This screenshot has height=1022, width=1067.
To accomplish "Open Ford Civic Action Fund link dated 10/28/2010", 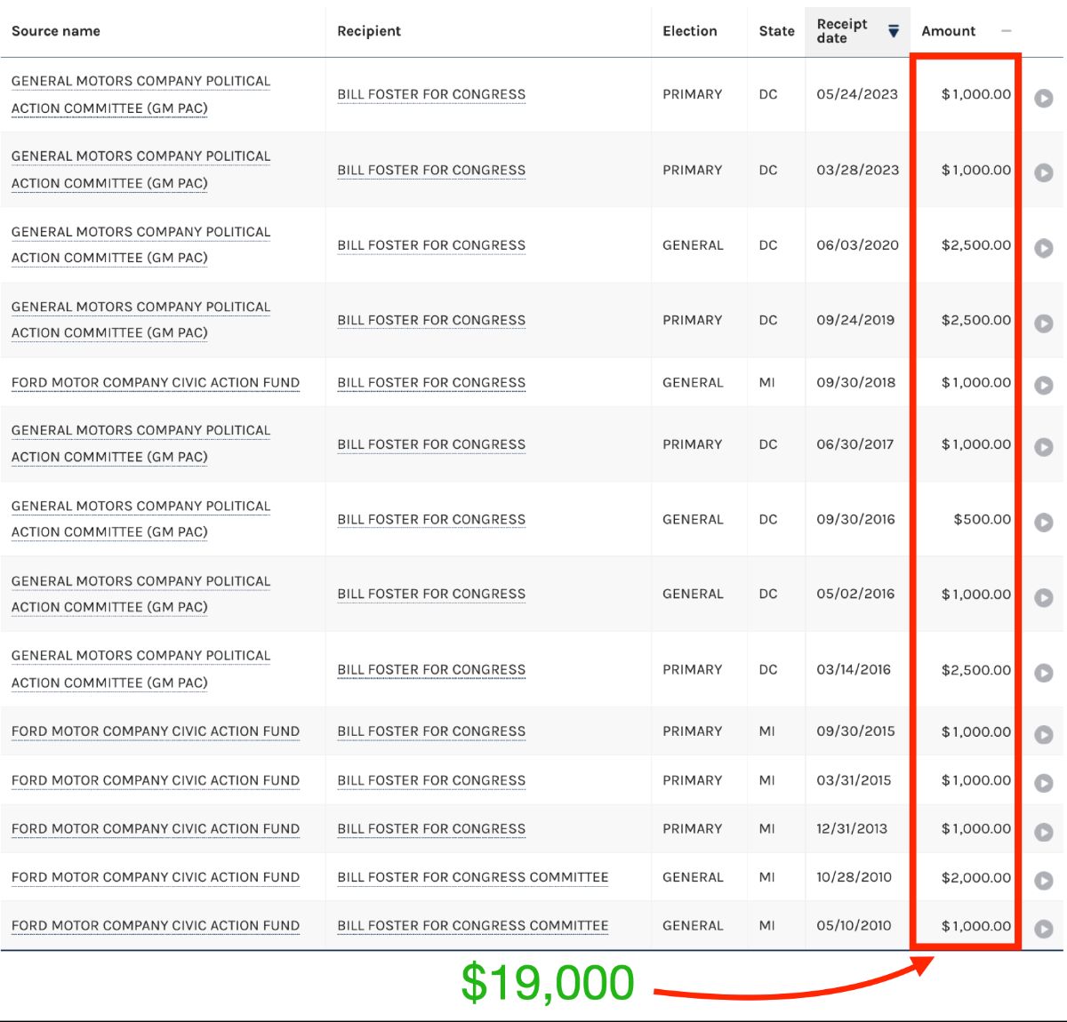I will 156,877.
